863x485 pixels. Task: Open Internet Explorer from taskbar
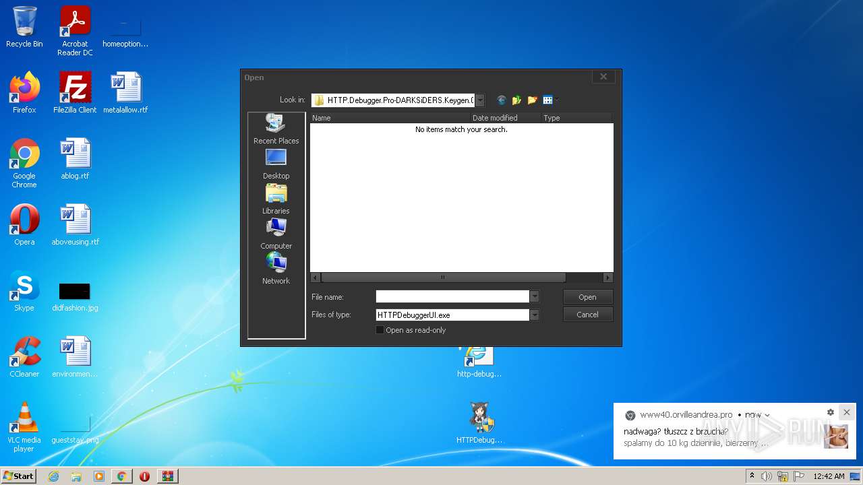coord(53,476)
